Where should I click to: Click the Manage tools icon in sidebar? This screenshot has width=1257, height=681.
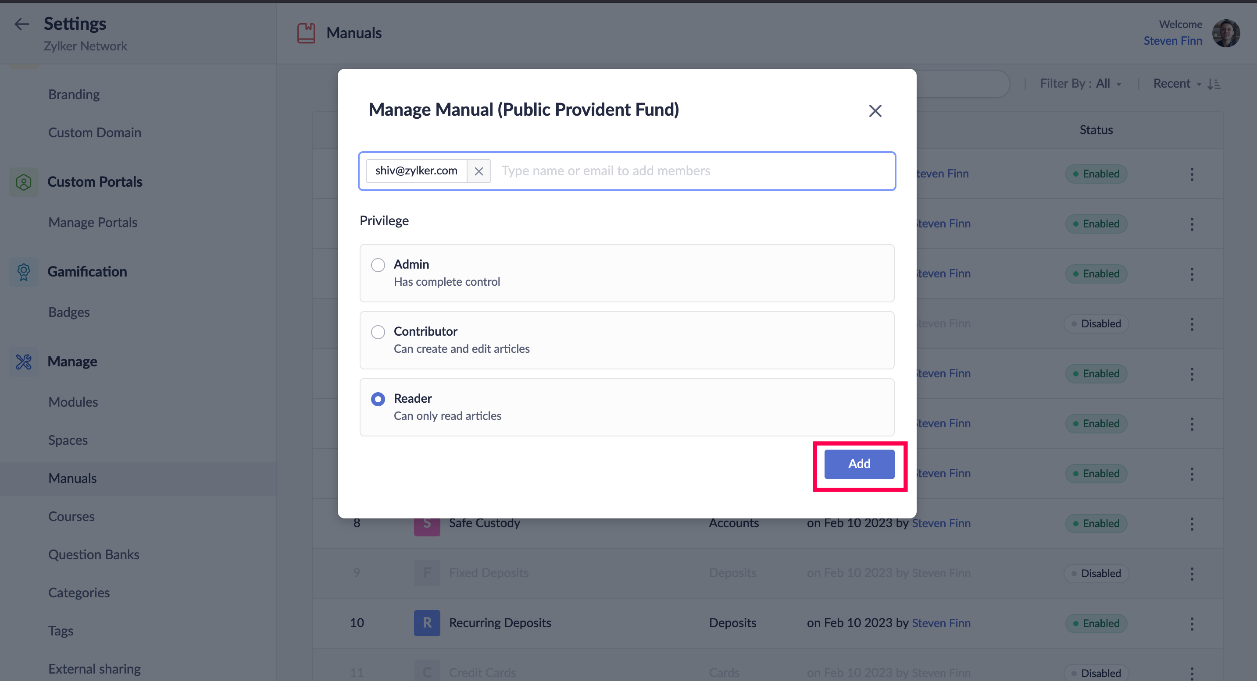point(23,362)
